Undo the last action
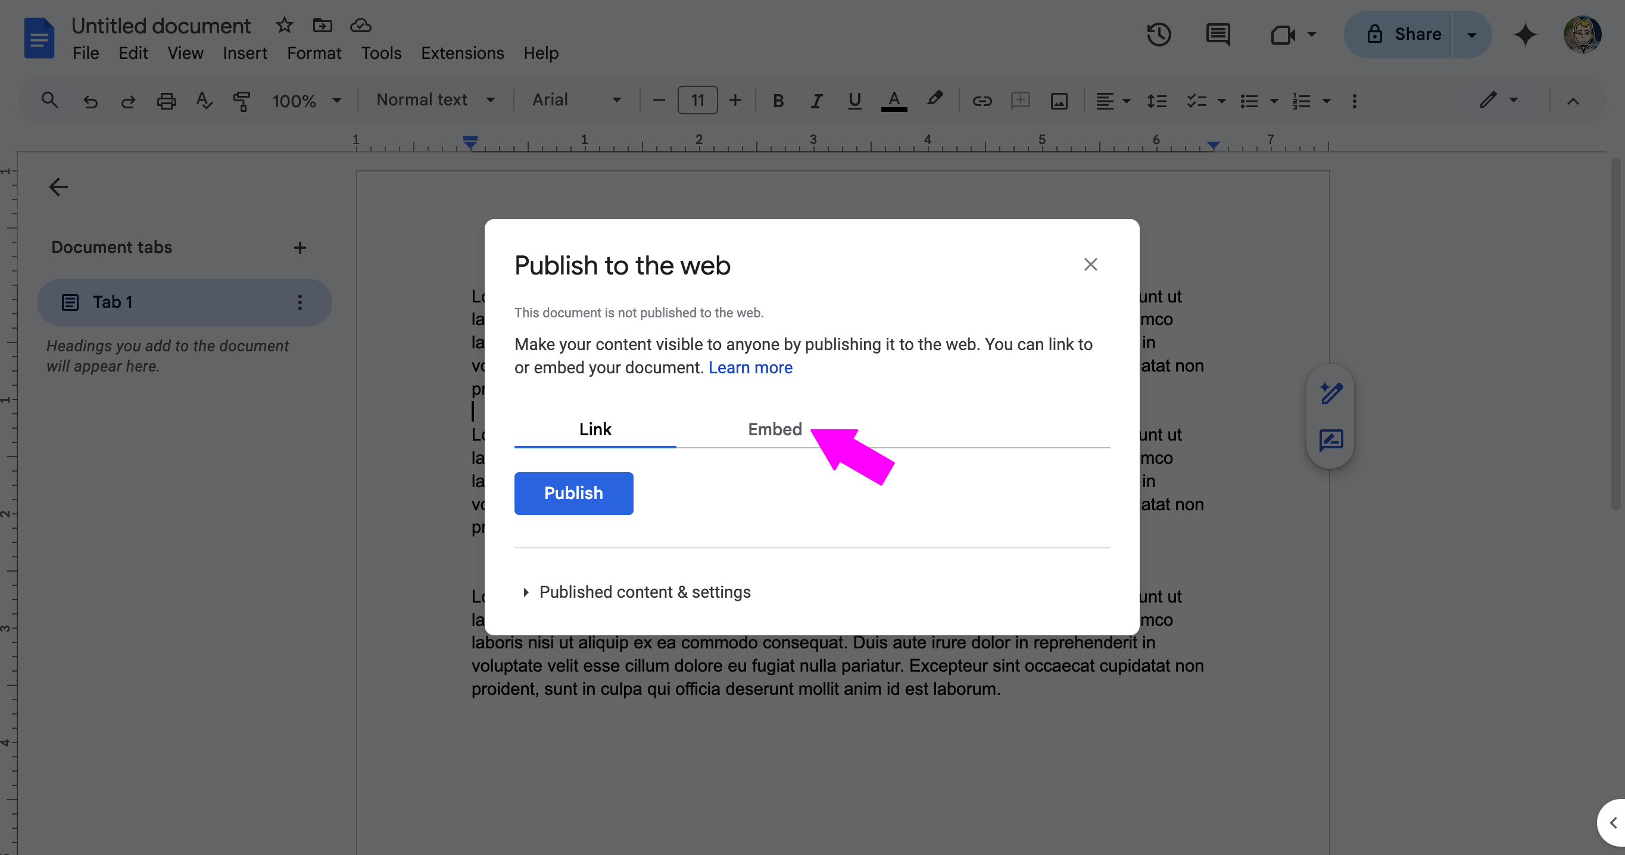The height and width of the screenshot is (855, 1625). [90, 101]
